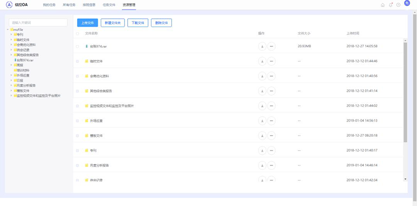Download 监控视频文件和监控及平台照片 via row icon

pyautogui.click(x=262, y=106)
